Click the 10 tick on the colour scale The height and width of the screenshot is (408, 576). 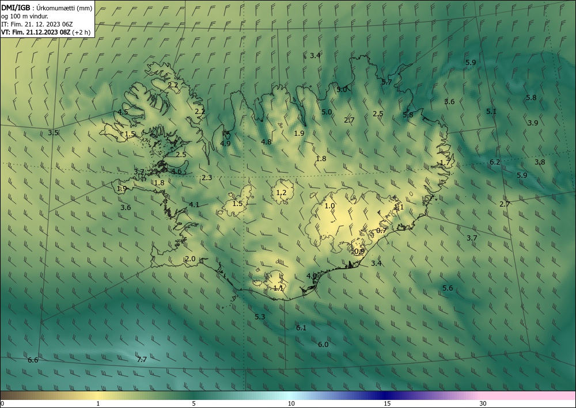291,403
